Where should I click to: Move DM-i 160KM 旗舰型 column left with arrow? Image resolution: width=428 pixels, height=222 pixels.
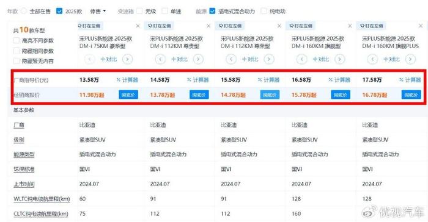click(x=301, y=59)
